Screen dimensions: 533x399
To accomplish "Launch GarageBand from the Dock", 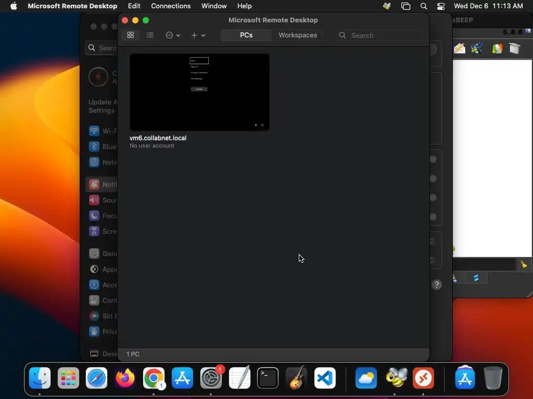I will tap(296, 378).
